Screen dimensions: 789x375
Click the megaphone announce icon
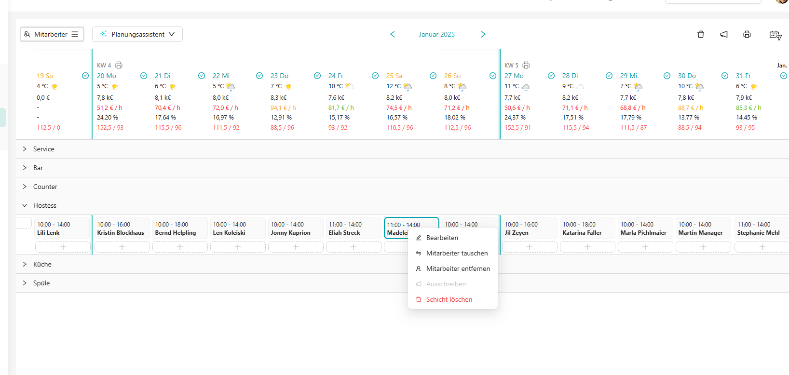pyautogui.click(x=724, y=34)
